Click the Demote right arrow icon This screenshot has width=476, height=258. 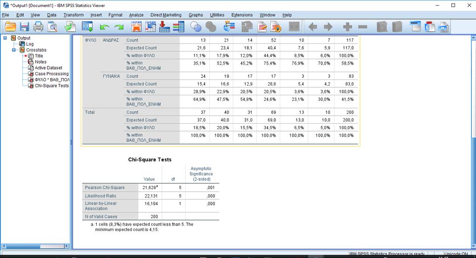328,27
